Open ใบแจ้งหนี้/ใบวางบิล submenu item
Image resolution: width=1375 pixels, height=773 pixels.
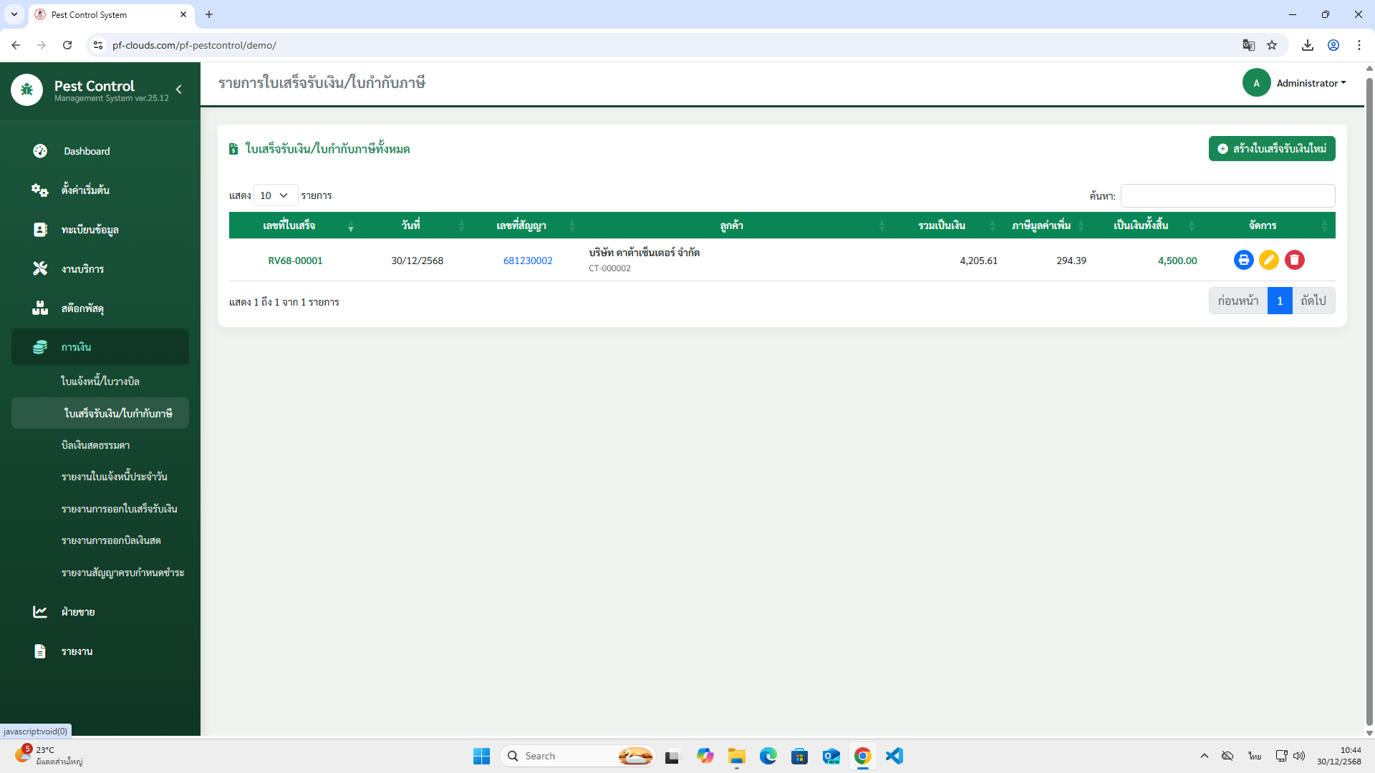(100, 381)
